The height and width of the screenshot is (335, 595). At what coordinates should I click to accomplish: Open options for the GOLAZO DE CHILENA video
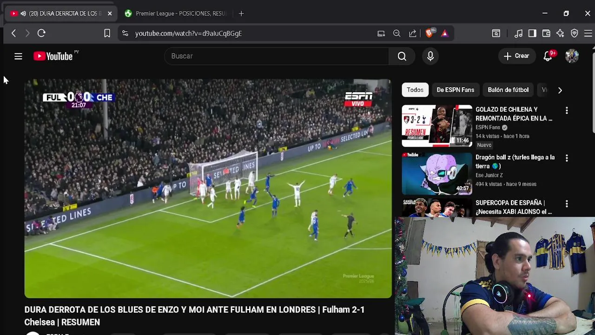567,111
